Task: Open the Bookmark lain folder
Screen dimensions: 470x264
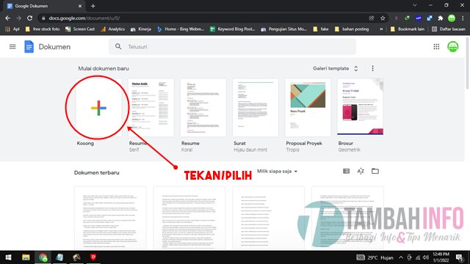Action: (x=408, y=29)
